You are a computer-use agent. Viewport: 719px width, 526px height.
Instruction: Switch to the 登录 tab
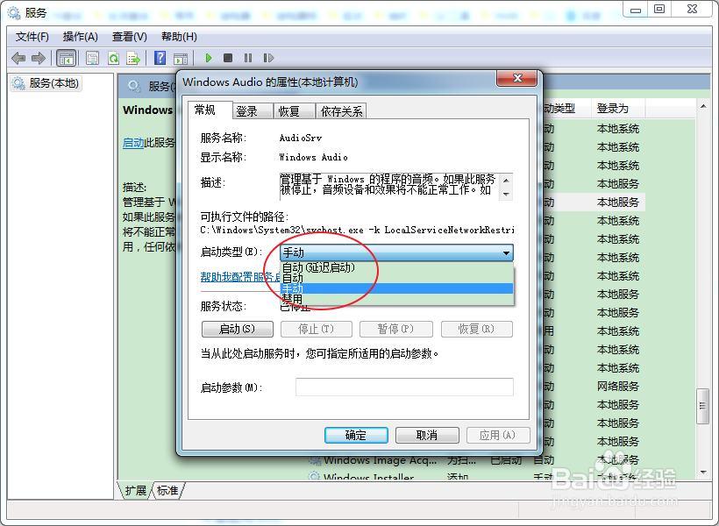[x=253, y=111]
